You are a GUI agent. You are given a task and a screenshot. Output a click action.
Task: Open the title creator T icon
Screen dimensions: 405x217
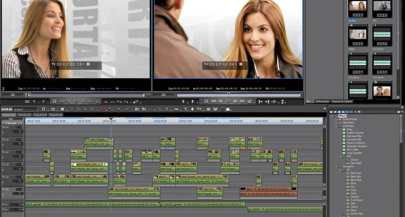(x=185, y=109)
